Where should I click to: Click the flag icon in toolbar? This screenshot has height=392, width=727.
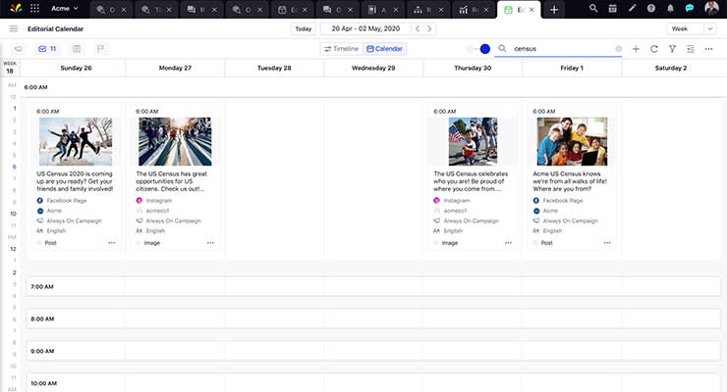(x=100, y=49)
